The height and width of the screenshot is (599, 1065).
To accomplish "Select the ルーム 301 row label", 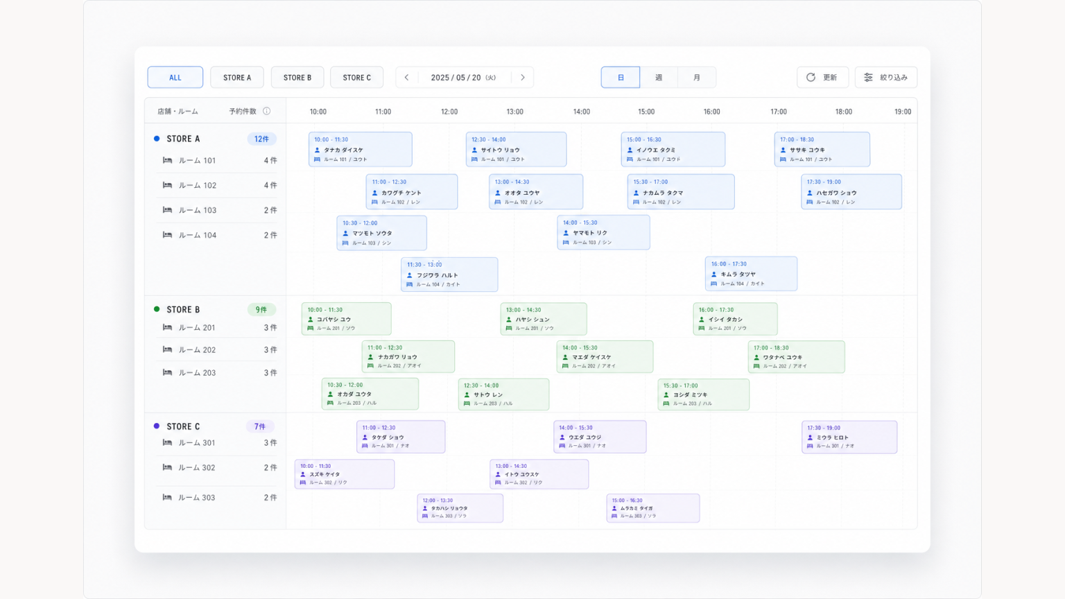I will click(197, 442).
